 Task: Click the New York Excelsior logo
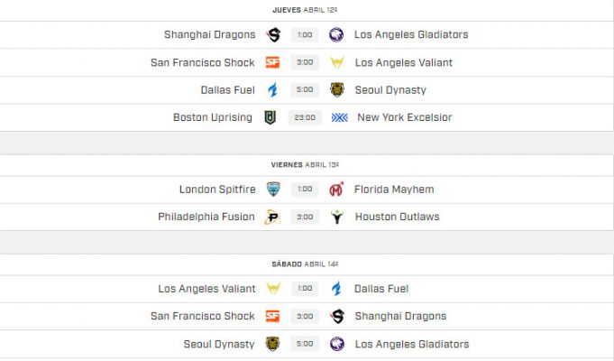tap(339, 117)
